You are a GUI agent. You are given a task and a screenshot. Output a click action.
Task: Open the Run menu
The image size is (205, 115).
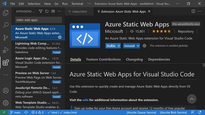point(65,4)
